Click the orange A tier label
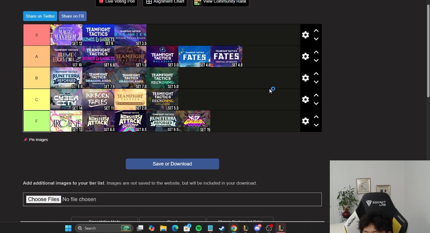The width and height of the screenshot is (430, 233). coord(37,56)
